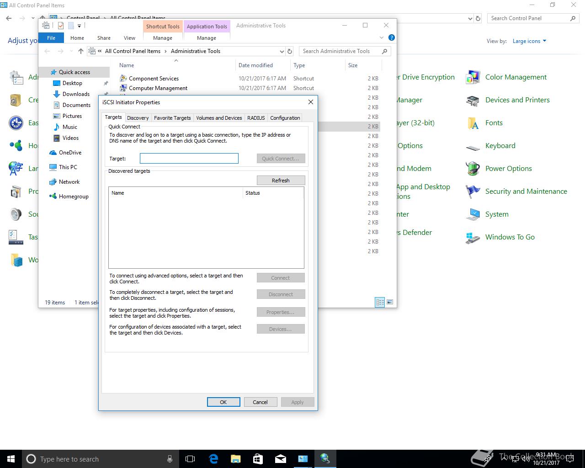Click the Component Services shortcut icon
This screenshot has height=468, width=585.
tap(123, 79)
